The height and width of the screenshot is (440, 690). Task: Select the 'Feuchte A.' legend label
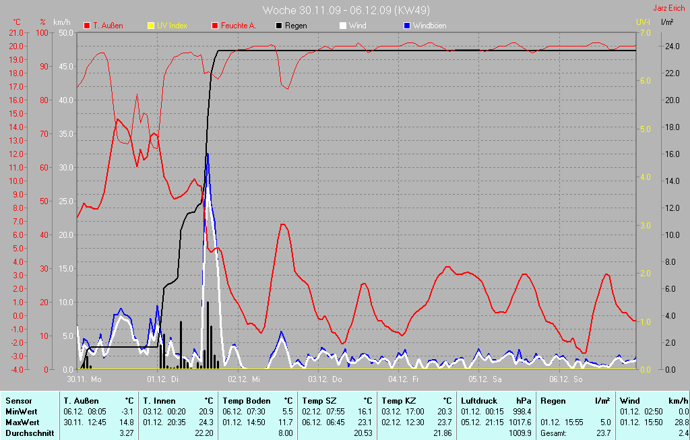[x=238, y=26]
